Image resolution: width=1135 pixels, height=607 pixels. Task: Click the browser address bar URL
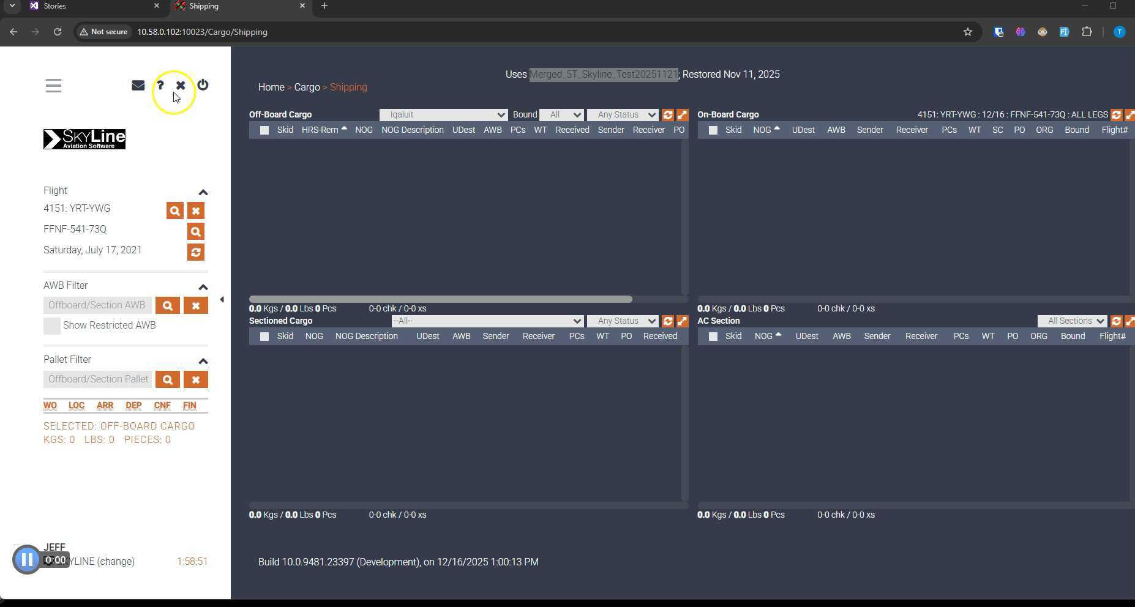pos(202,32)
